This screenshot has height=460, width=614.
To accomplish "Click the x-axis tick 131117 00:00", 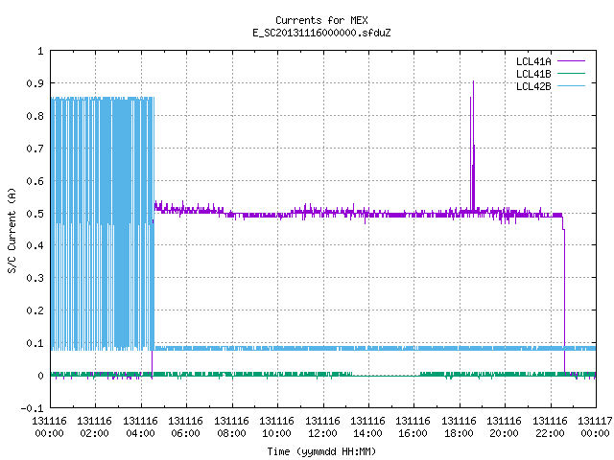I will (x=595, y=427).
